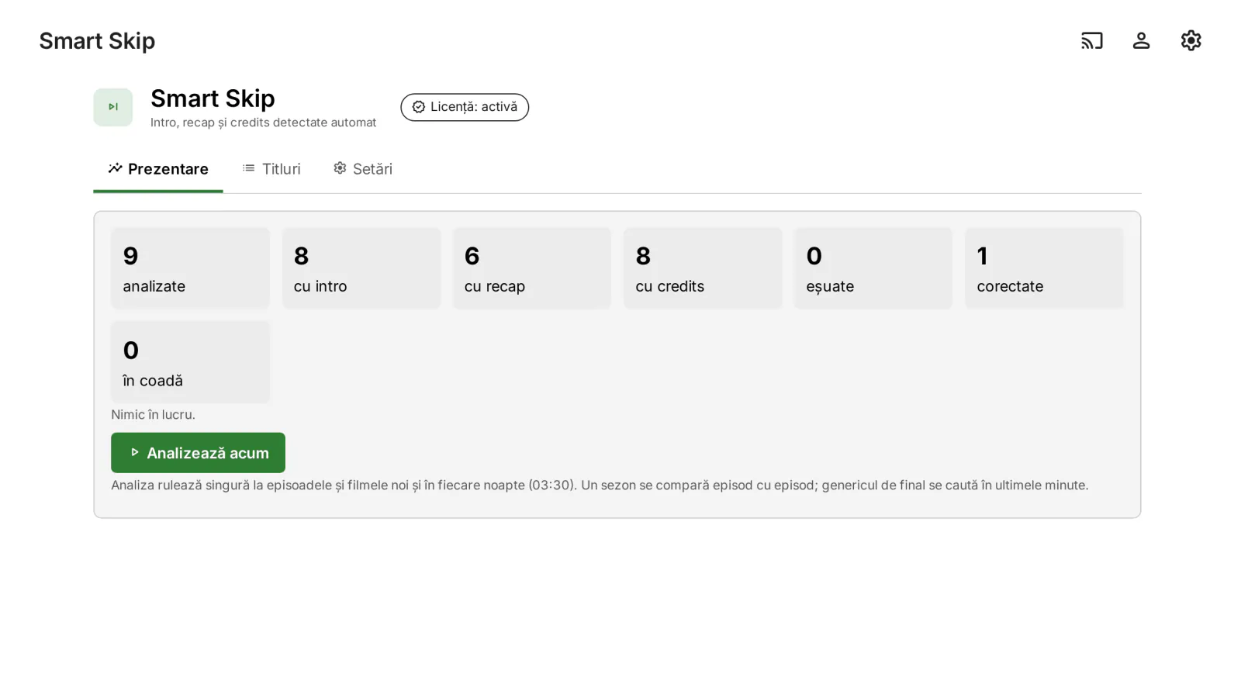Click the analysis schedule description text
Viewport: 1241px width, 698px height.
click(600, 485)
